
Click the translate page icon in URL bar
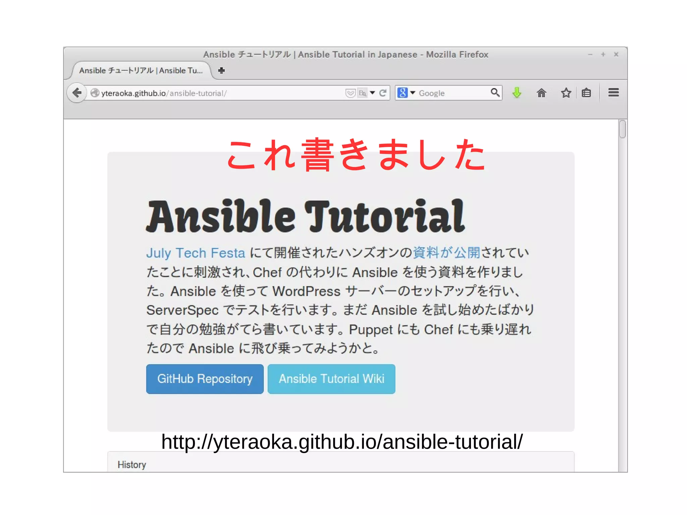pos(363,93)
